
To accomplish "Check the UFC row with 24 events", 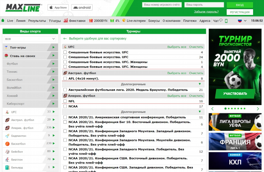I will (65, 57).
